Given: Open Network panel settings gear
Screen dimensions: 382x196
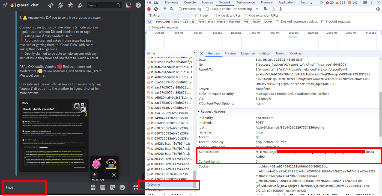Looking at the screenshot, I should 378,9.
